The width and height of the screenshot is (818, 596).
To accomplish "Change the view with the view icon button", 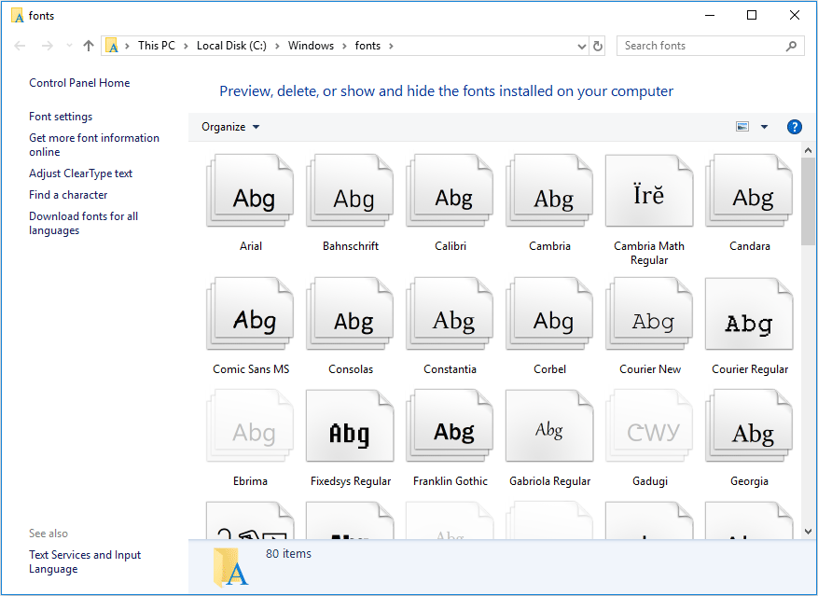I will (742, 127).
